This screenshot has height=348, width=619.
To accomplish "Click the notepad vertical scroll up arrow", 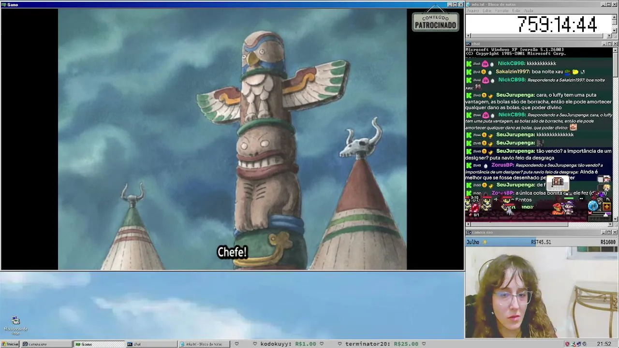I will click(615, 16).
